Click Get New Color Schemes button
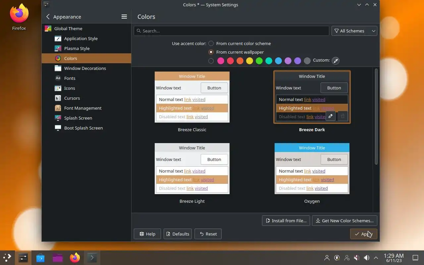This screenshot has height=265, width=424. [344, 221]
